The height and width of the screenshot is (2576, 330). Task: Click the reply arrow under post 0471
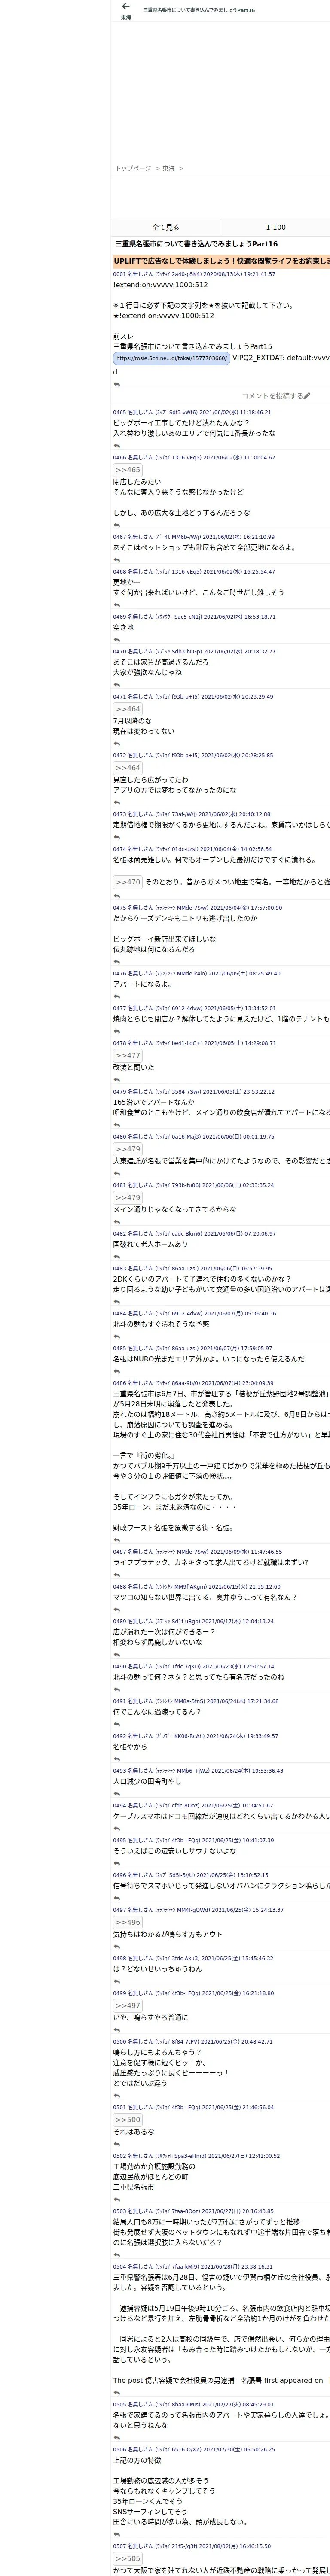(x=117, y=744)
